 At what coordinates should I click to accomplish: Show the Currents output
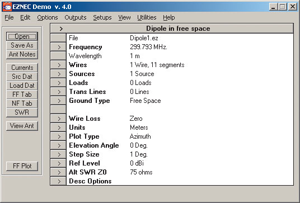pos(22,68)
